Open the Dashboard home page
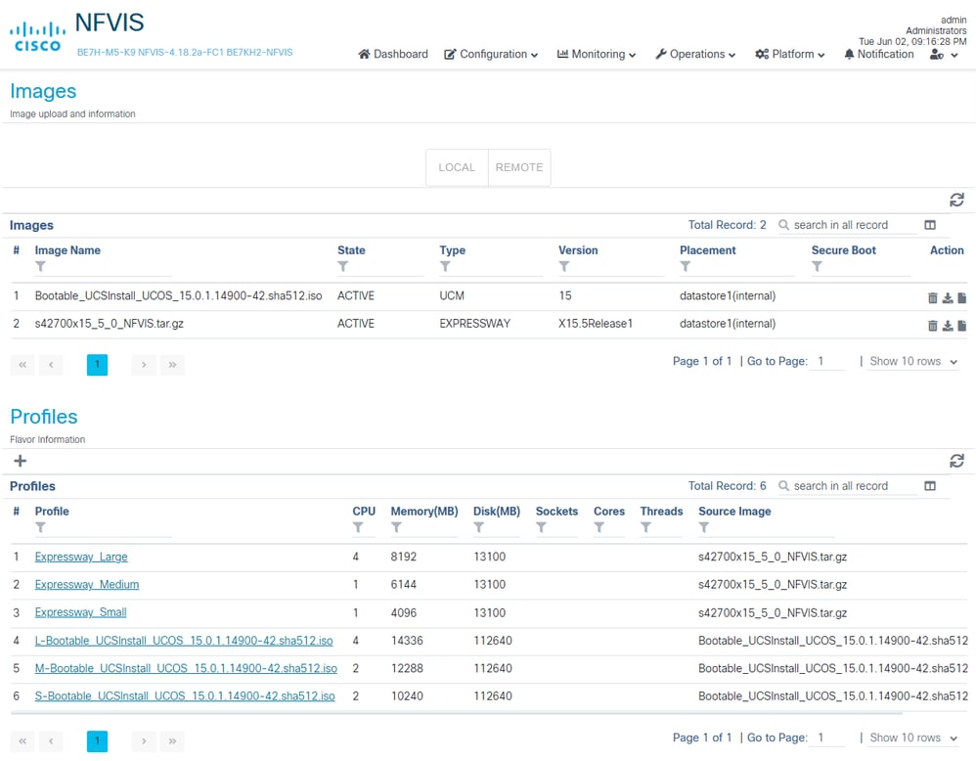 (393, 54)
